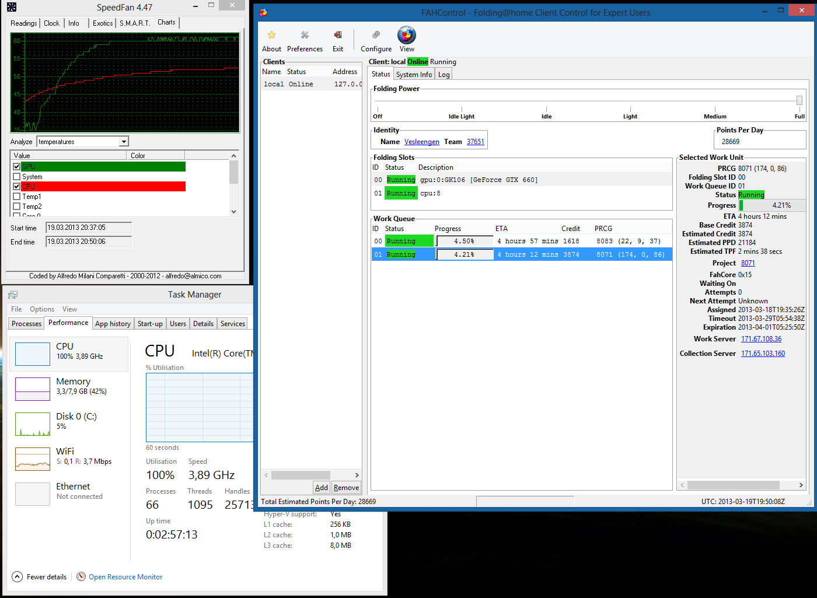
Task: Click the Points Per Day value 28669
Action: (730, 142)
